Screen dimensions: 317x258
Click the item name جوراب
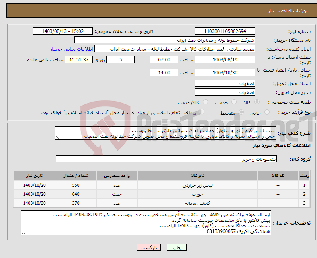[x=197, y=195]
